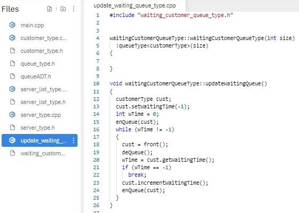Click "cust.setWaitingTime(-1);" statement
Screen dimensions: 299x213
(x=153, y=106)
